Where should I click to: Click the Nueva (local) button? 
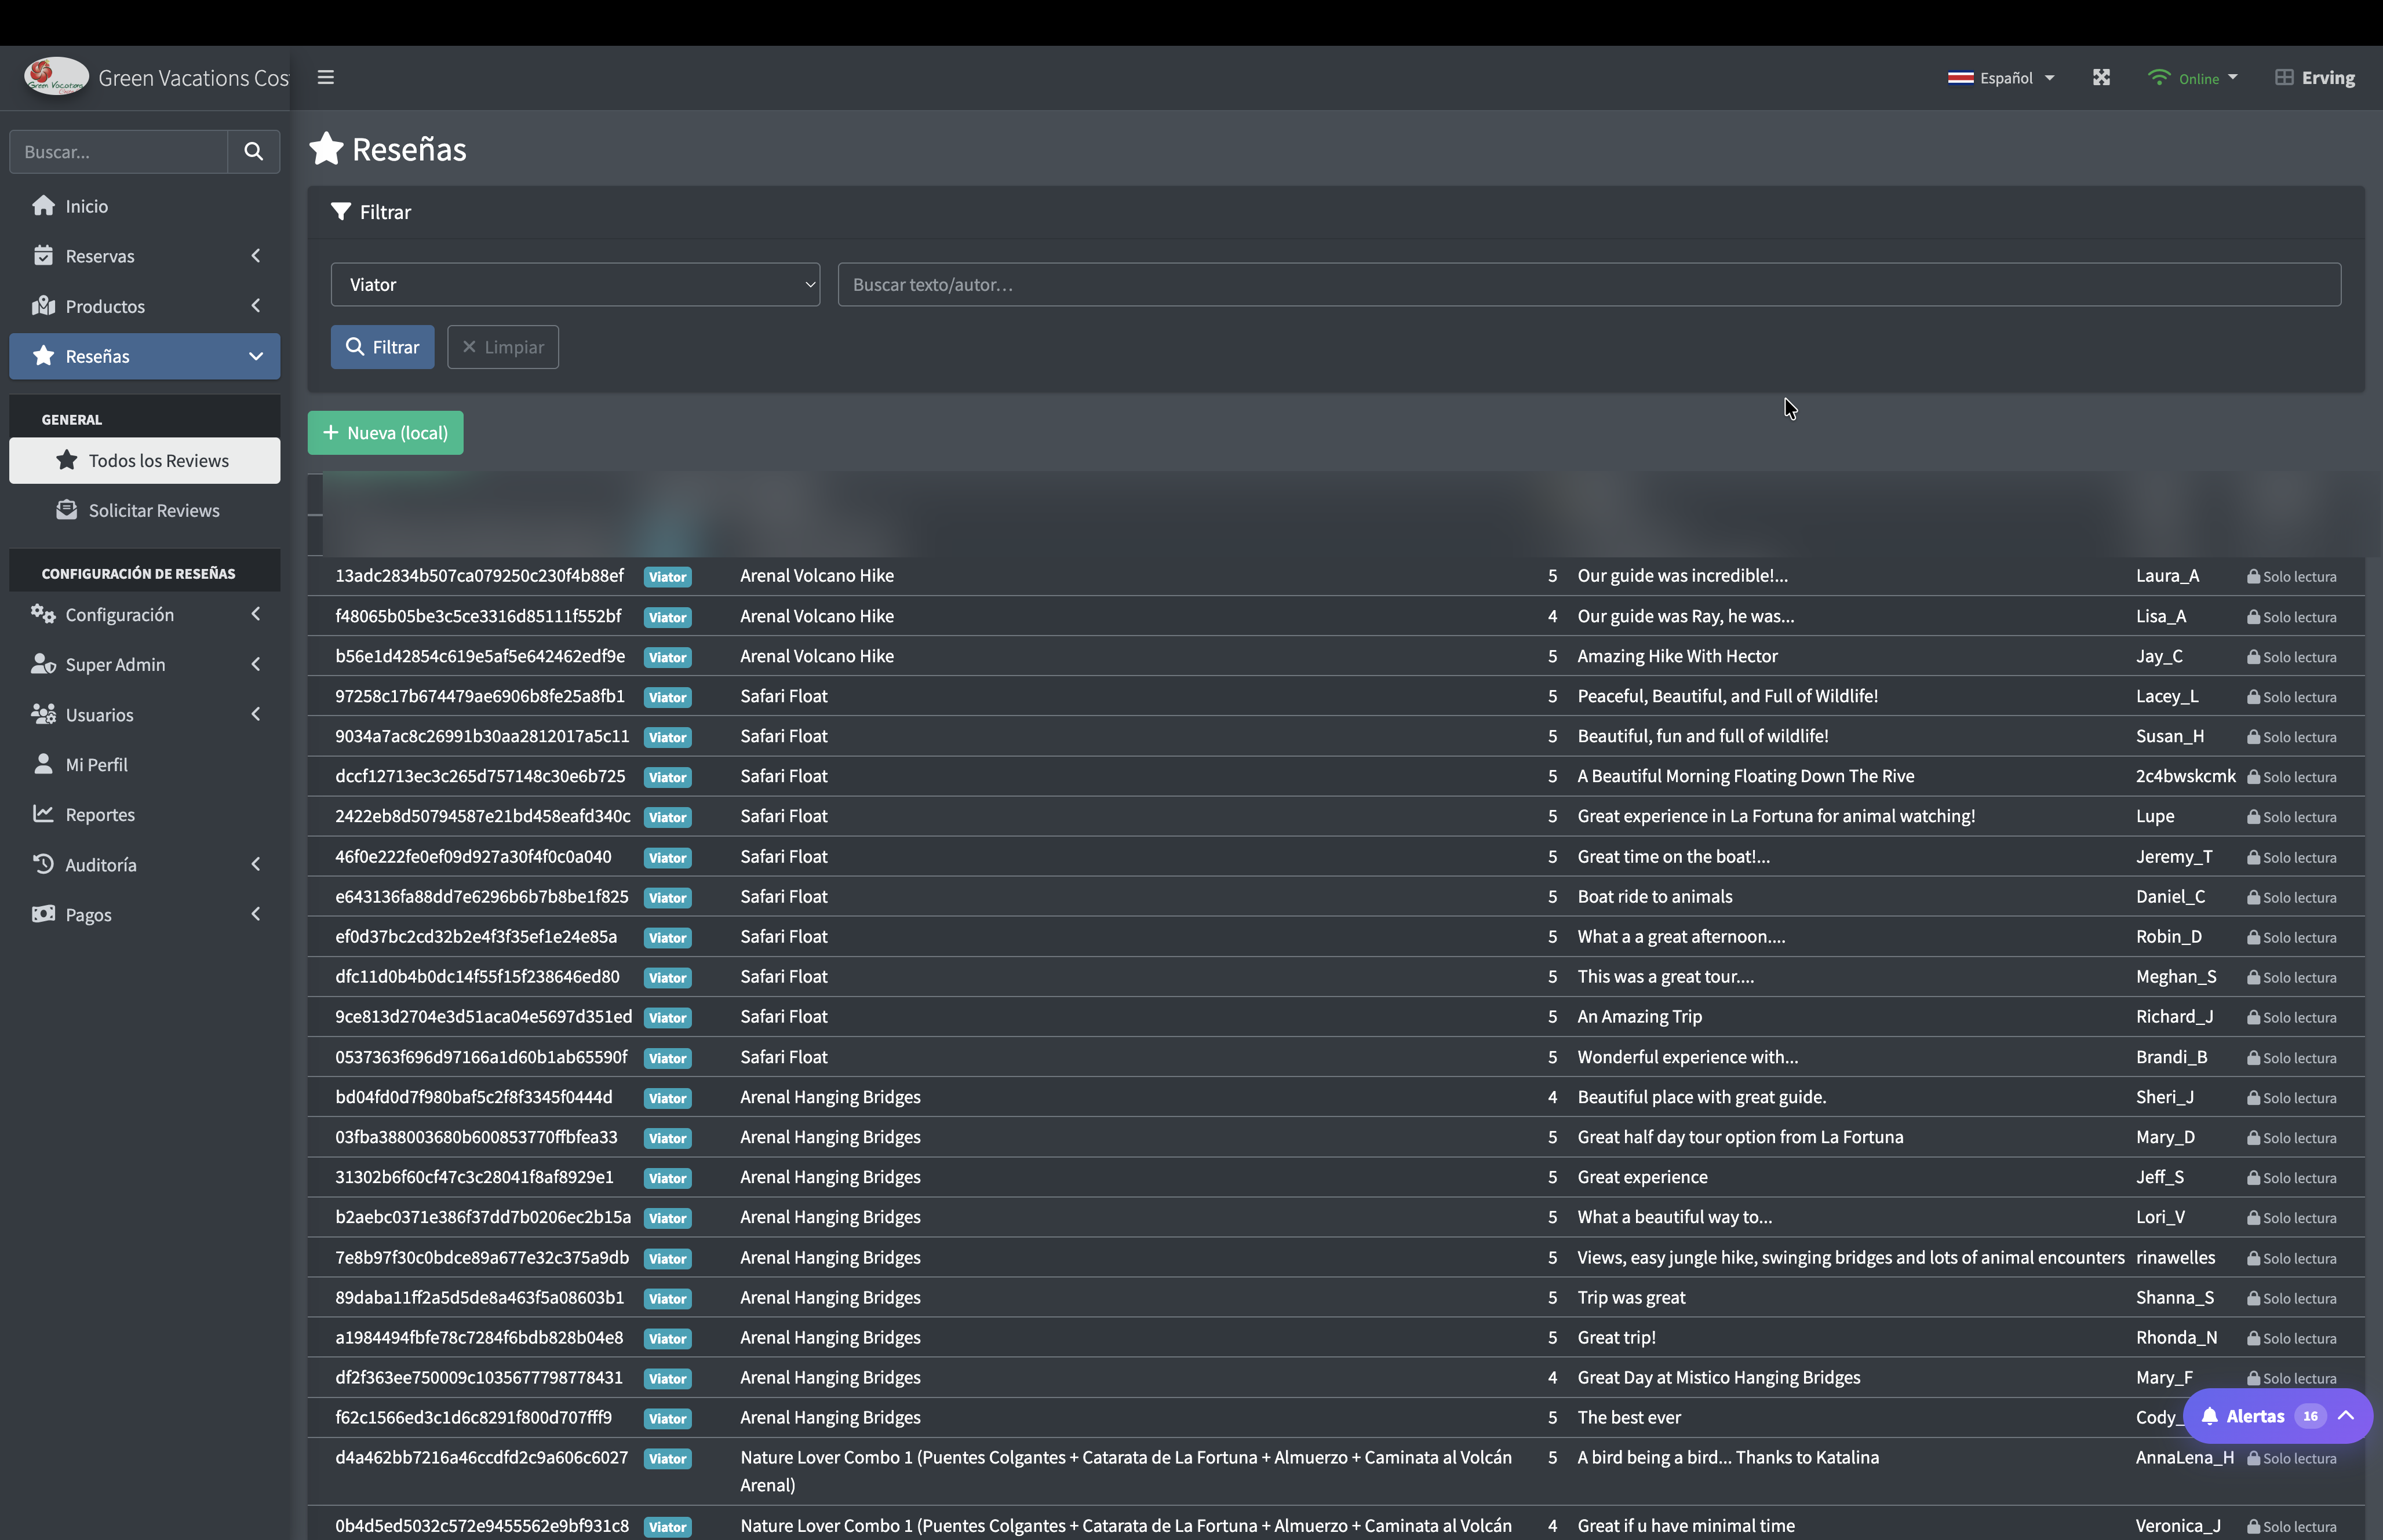click(385, 432)
